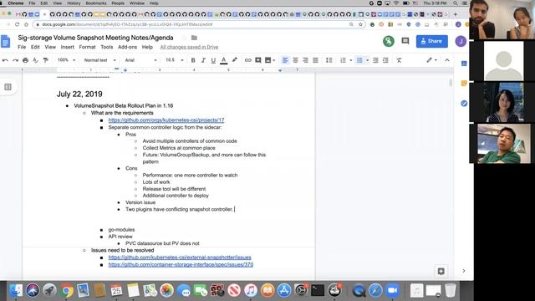Image resolution: width=535 pixels, height=301 pixels.
Task: Select the Paint format roller tool
Action: tap(45, 60)
